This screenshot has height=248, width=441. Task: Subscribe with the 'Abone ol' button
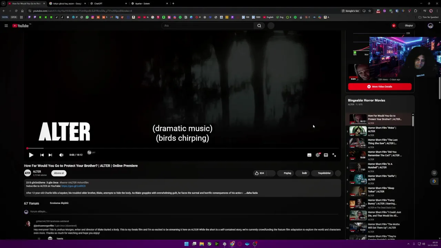click(59, 173)
